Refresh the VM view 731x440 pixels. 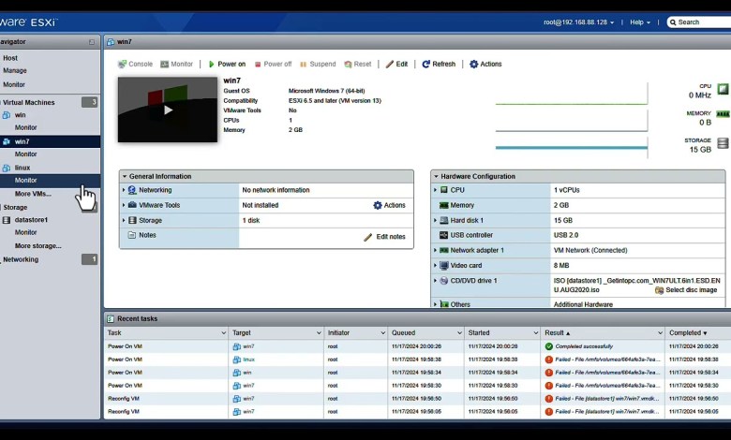pos(439,64)
